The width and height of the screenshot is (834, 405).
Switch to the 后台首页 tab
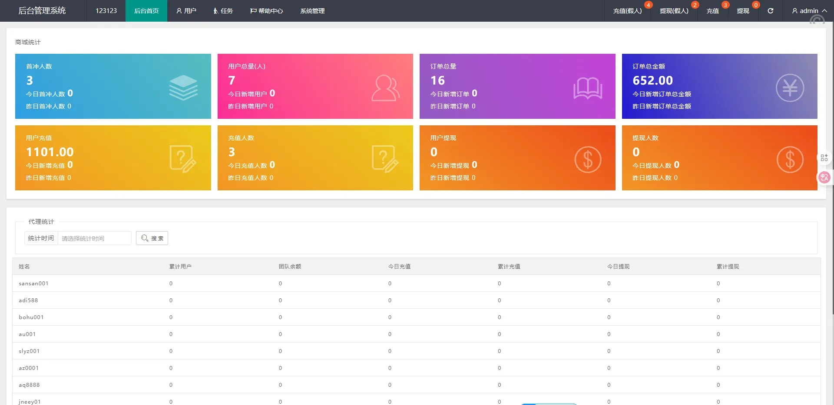tap(146, 11)
